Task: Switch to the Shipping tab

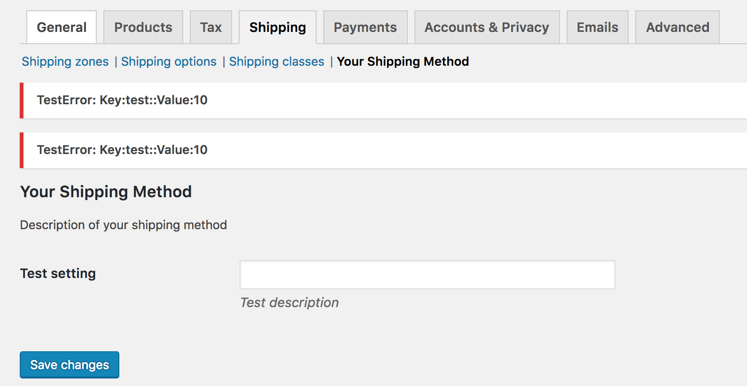Action: [277, 27]
